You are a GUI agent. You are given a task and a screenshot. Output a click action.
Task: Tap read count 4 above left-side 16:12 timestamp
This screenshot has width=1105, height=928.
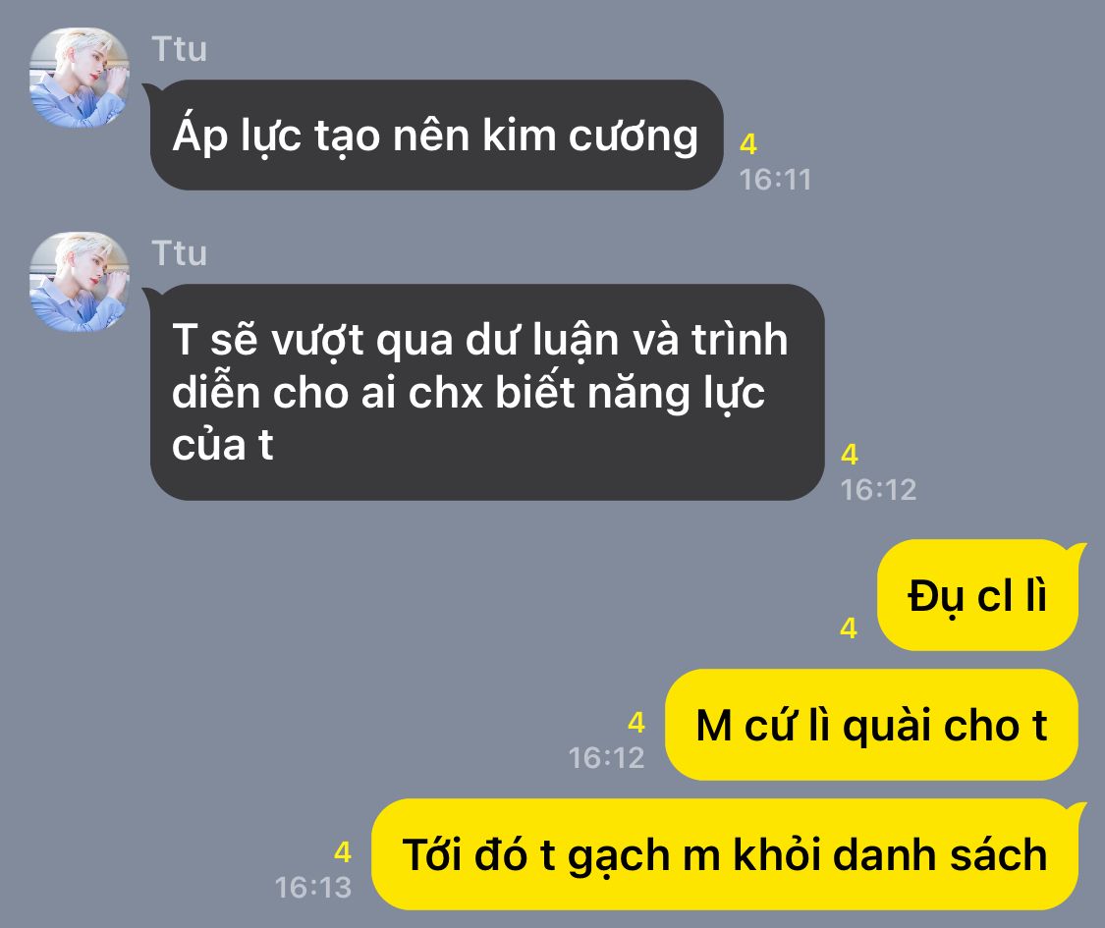pyautogui.click(x=850, y=455)
